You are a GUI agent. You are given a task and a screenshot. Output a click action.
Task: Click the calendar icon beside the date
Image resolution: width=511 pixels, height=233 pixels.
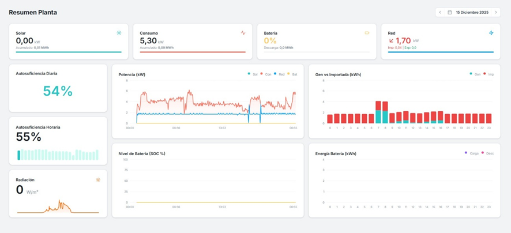tap(450, 12)
